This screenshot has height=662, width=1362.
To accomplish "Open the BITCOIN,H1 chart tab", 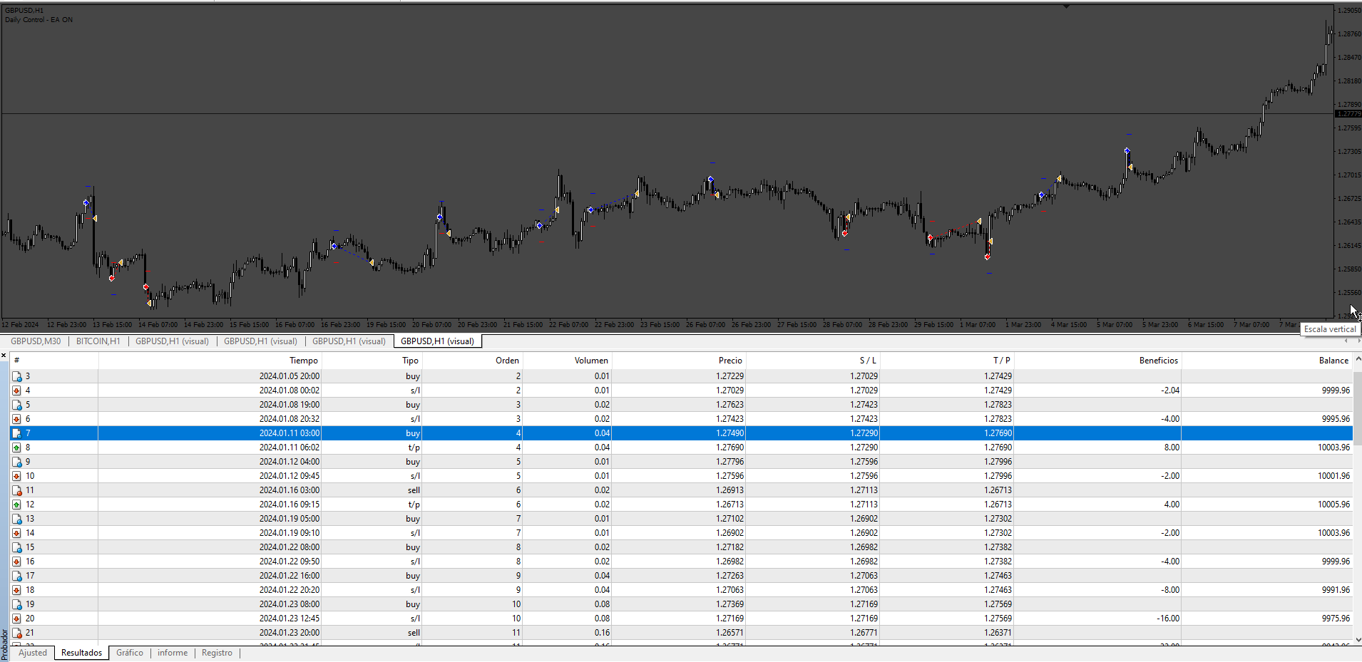I will pos(98,341).
